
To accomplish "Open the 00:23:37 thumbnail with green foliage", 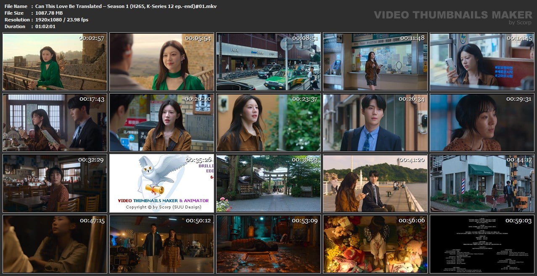I will pos(268,122).
